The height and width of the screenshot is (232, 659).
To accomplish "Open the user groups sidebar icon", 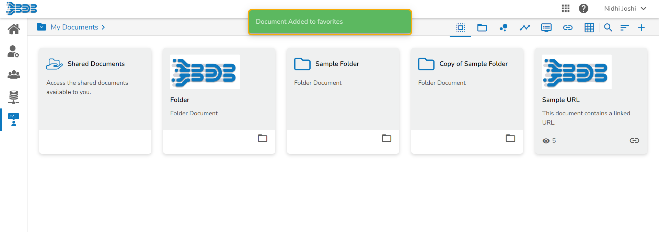I will click(14, 74).
